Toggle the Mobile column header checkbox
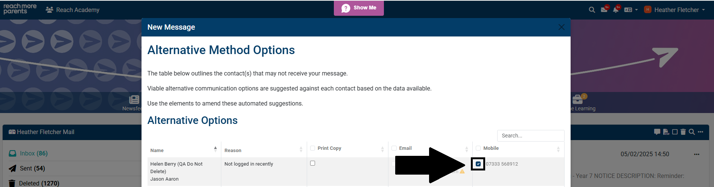 [478, 148]
